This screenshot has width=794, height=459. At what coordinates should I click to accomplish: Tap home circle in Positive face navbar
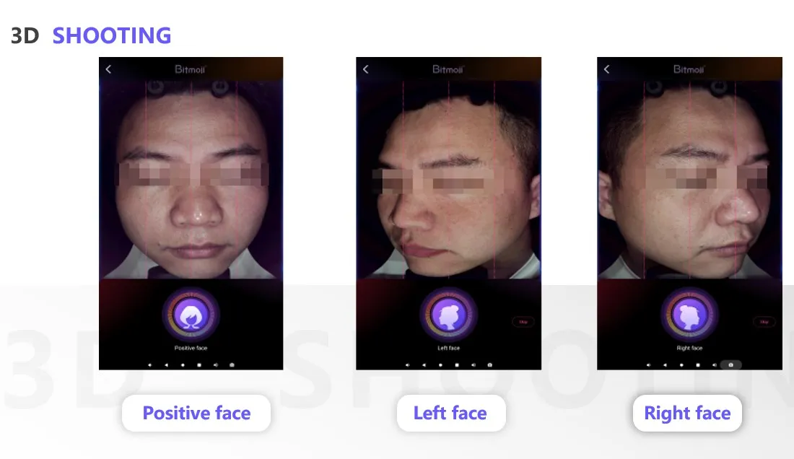183,365
